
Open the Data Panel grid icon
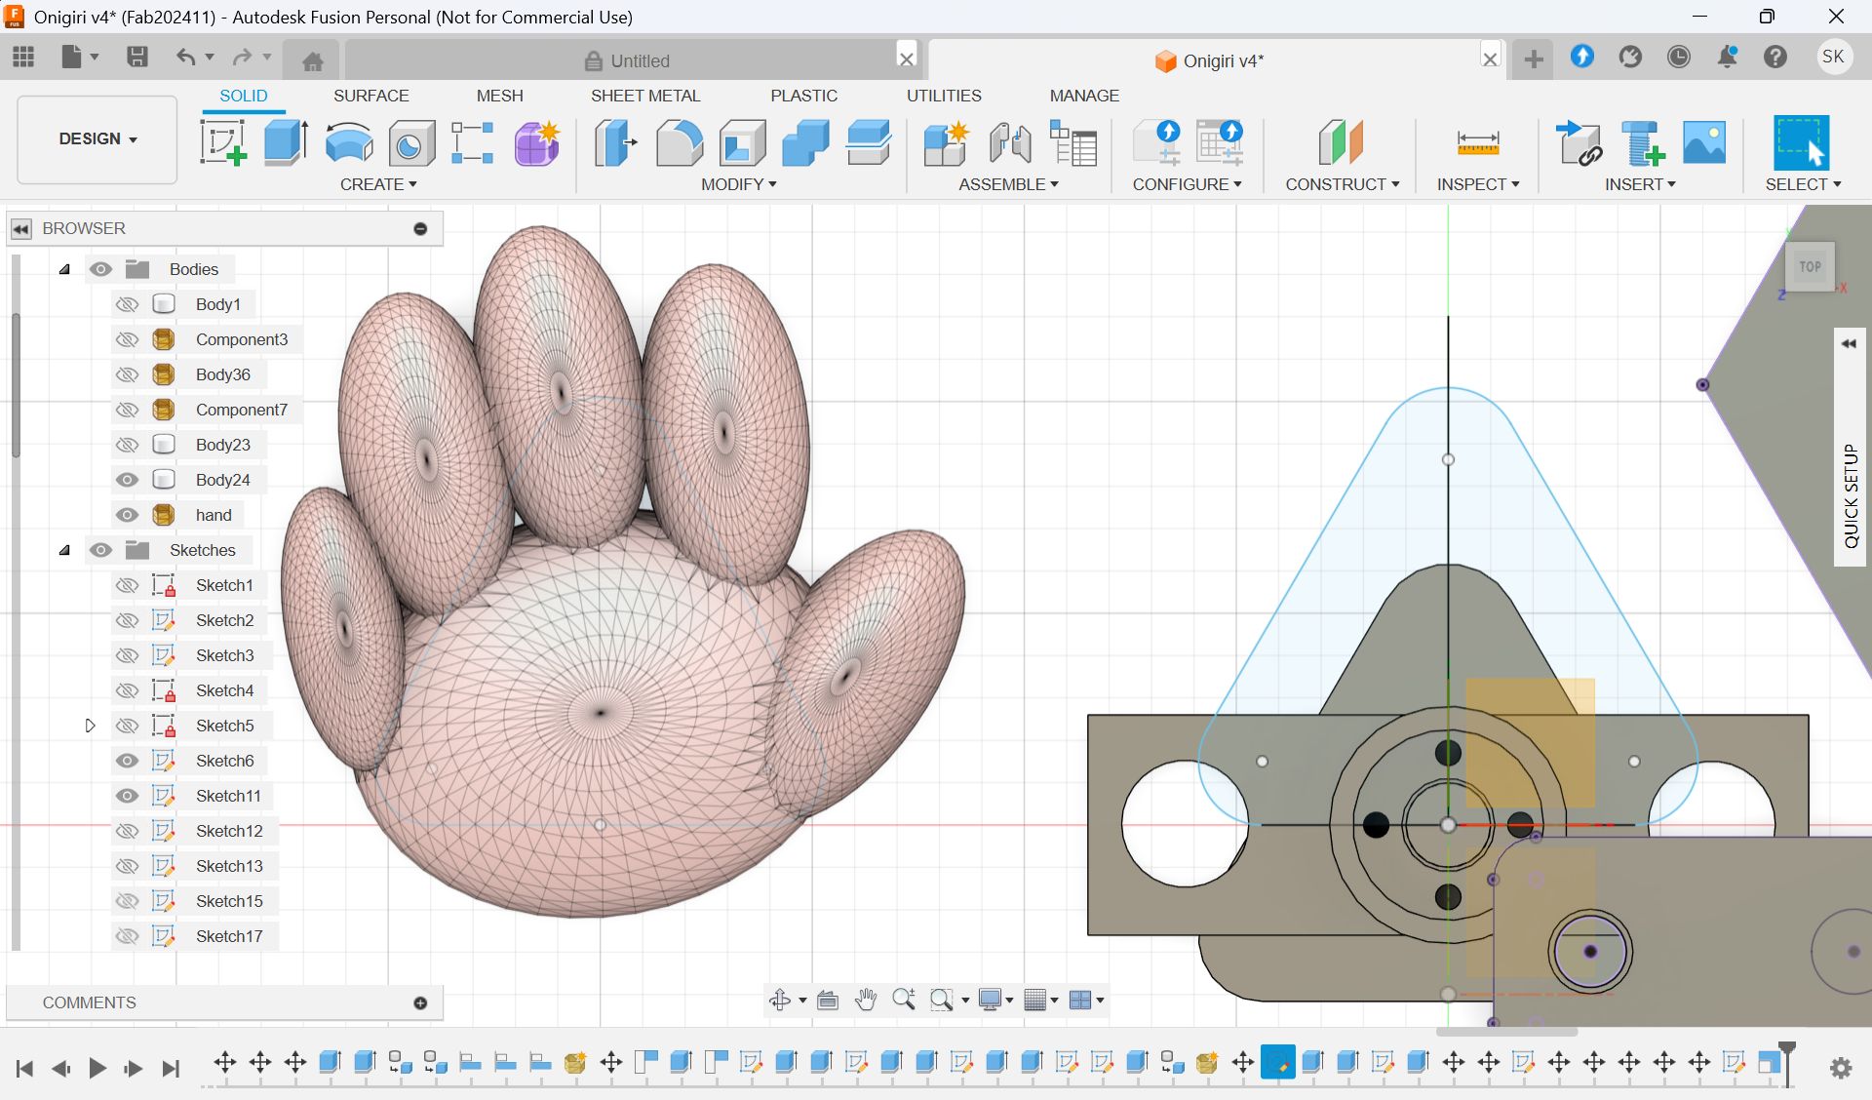pyautogui.click(x=23, y=57)
